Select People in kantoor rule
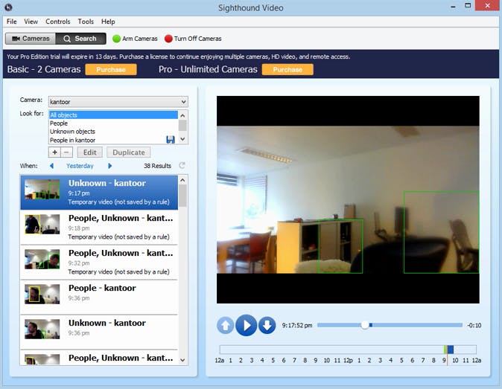The image size is (502, 389). [107, 140]
